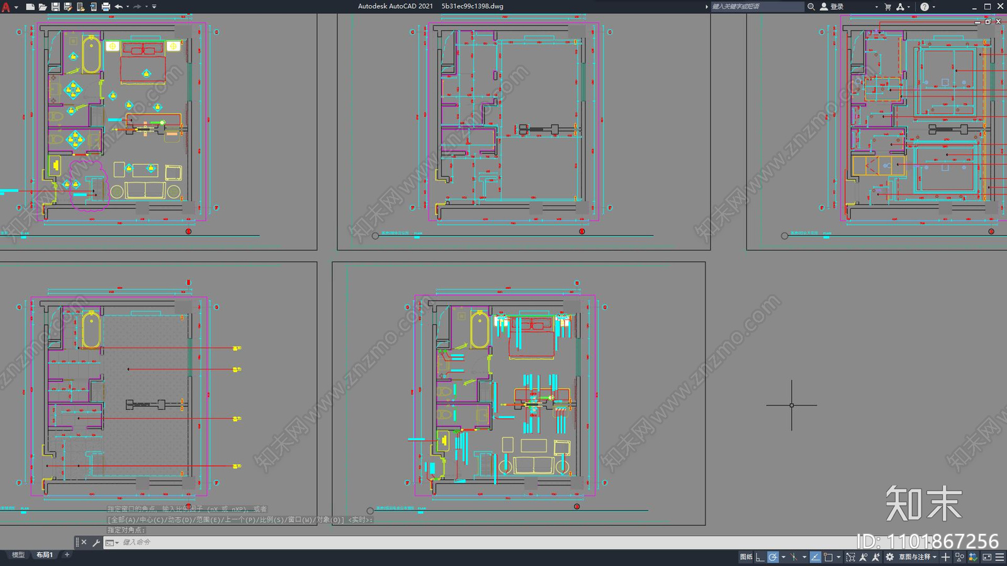Image resolution: width=1007 pixels, height=566 pixels.
Task: Click the Save As icon
Action: [68, 7]
